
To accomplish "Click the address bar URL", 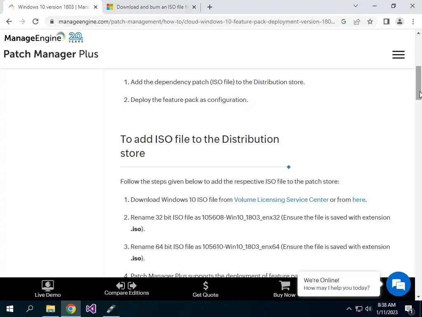I will click(x=197, y=21).
